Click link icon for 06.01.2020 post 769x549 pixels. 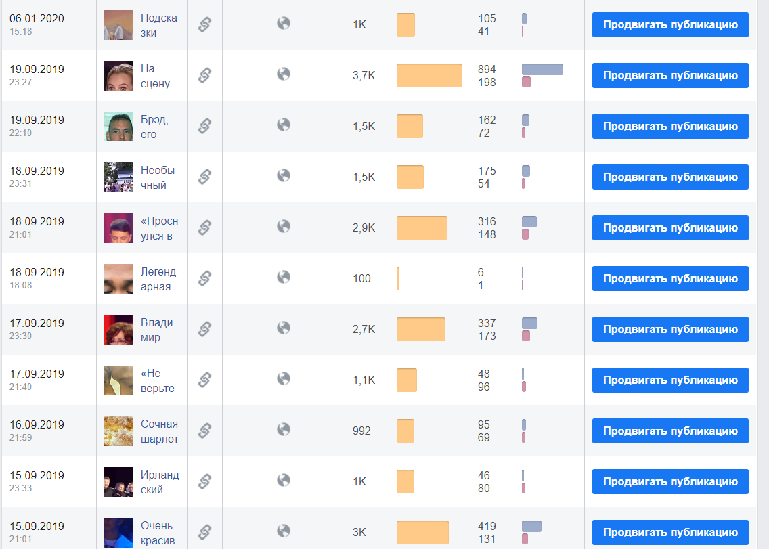coord(204,24)
